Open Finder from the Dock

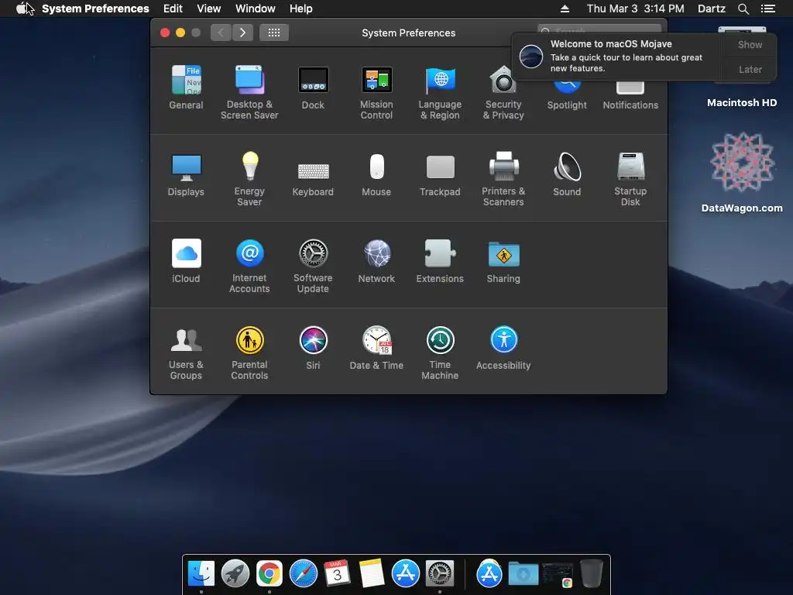[x=201, y=574]
